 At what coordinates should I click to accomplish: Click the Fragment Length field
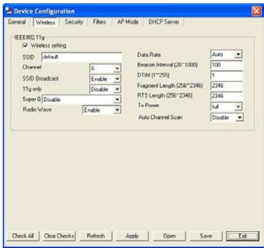(227, 86)
